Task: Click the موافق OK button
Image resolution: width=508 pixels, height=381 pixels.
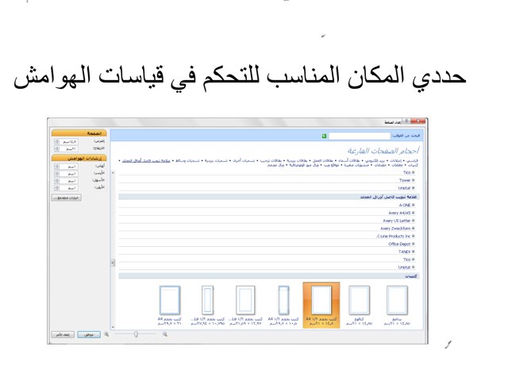Action: (89, 334)
